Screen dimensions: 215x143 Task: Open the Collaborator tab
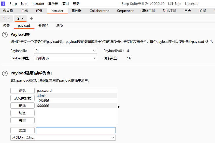[99, 11]
